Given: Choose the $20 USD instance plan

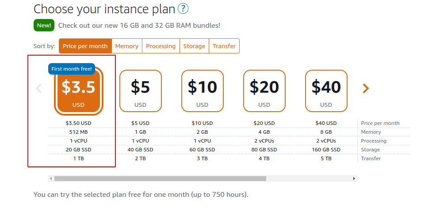Looking at the screenshot, I should 264,91.
